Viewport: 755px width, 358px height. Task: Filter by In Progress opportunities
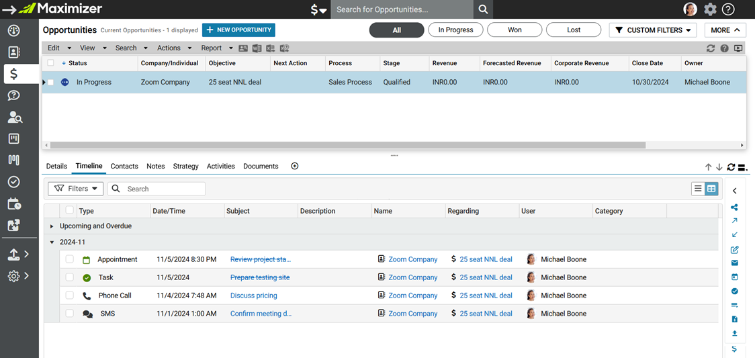[455, 30]
